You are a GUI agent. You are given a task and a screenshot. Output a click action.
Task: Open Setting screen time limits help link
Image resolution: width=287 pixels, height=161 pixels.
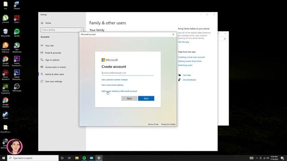pyautogui.click(x=190, y=61)
